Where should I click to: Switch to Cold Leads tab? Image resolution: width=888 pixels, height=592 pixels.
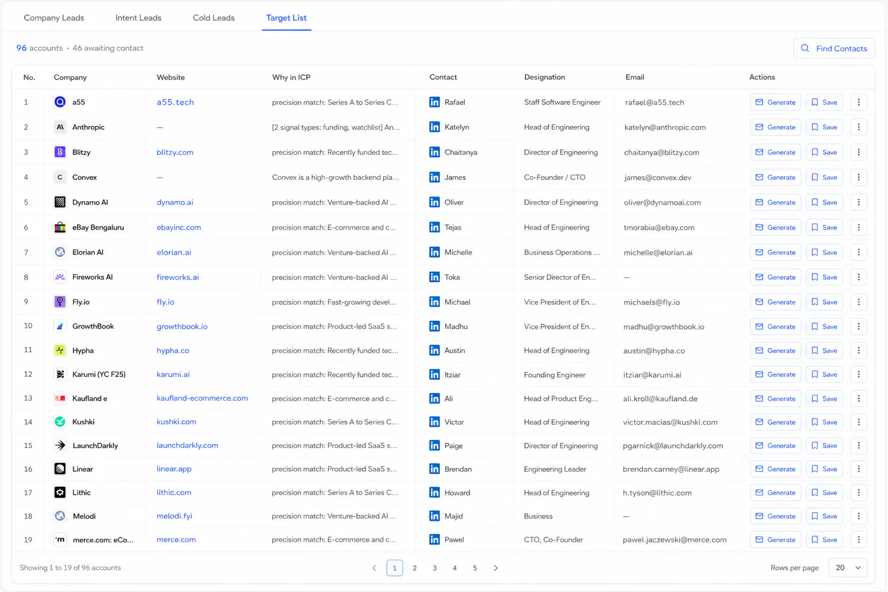(x=214, y=18)
